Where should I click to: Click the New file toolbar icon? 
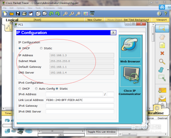[5, 14]
